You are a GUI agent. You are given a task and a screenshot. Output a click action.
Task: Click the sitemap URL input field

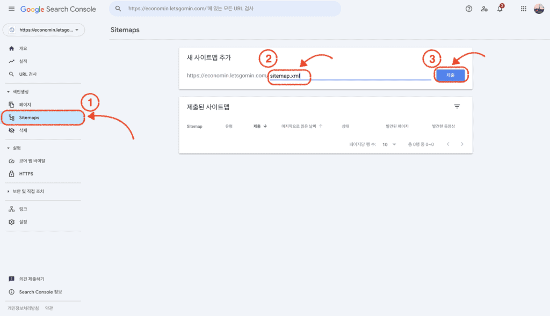(350, 76)
